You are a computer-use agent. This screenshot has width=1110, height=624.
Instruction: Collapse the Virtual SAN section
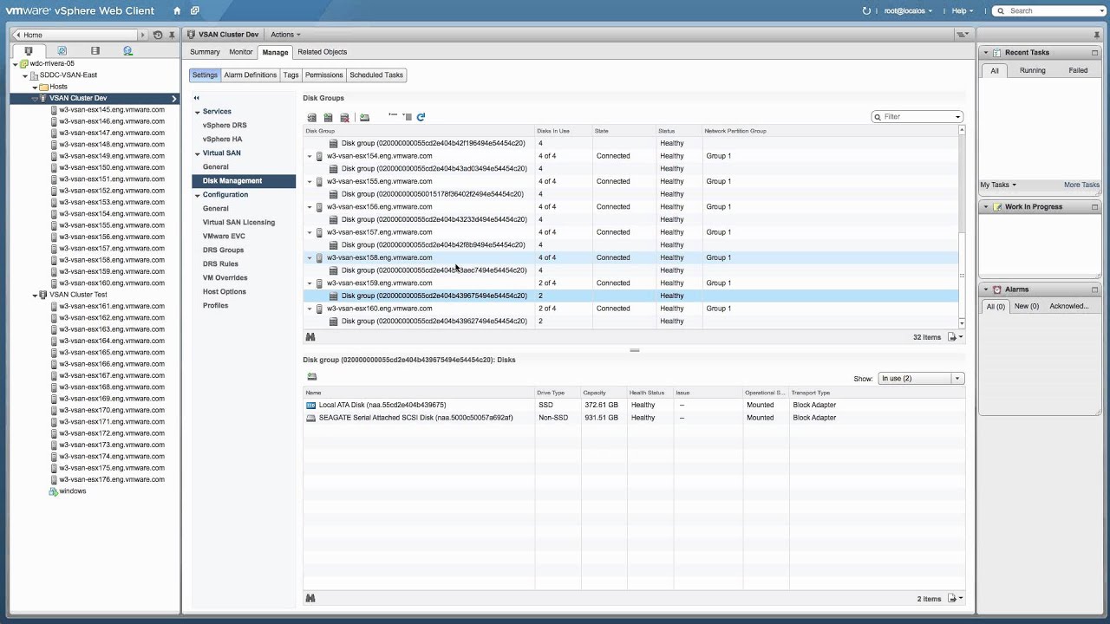[197, 153]
